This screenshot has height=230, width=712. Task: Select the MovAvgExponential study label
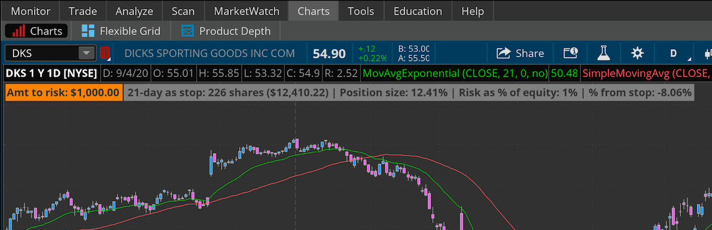pyautogui.click(x=455, y=73)
